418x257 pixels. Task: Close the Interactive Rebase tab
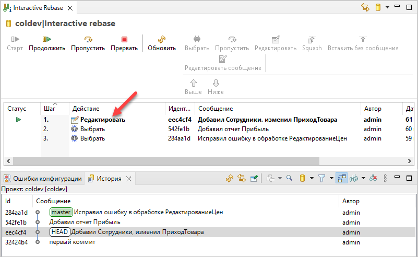pyautogui.click(x=70, y=8)
